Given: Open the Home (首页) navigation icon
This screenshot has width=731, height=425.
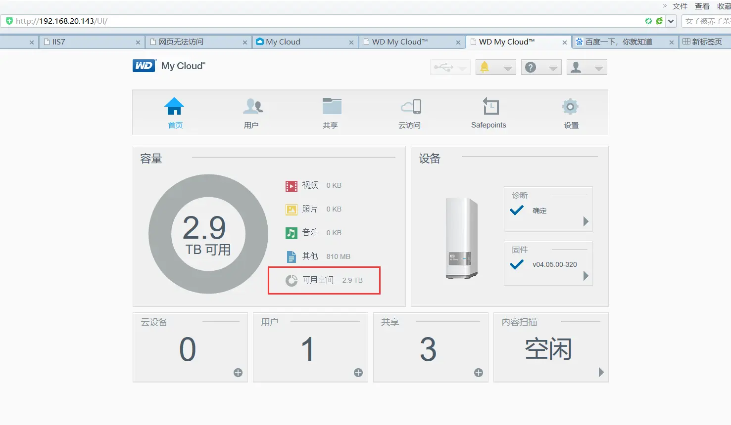Looking at the screenshot, I should pos(174,106).
